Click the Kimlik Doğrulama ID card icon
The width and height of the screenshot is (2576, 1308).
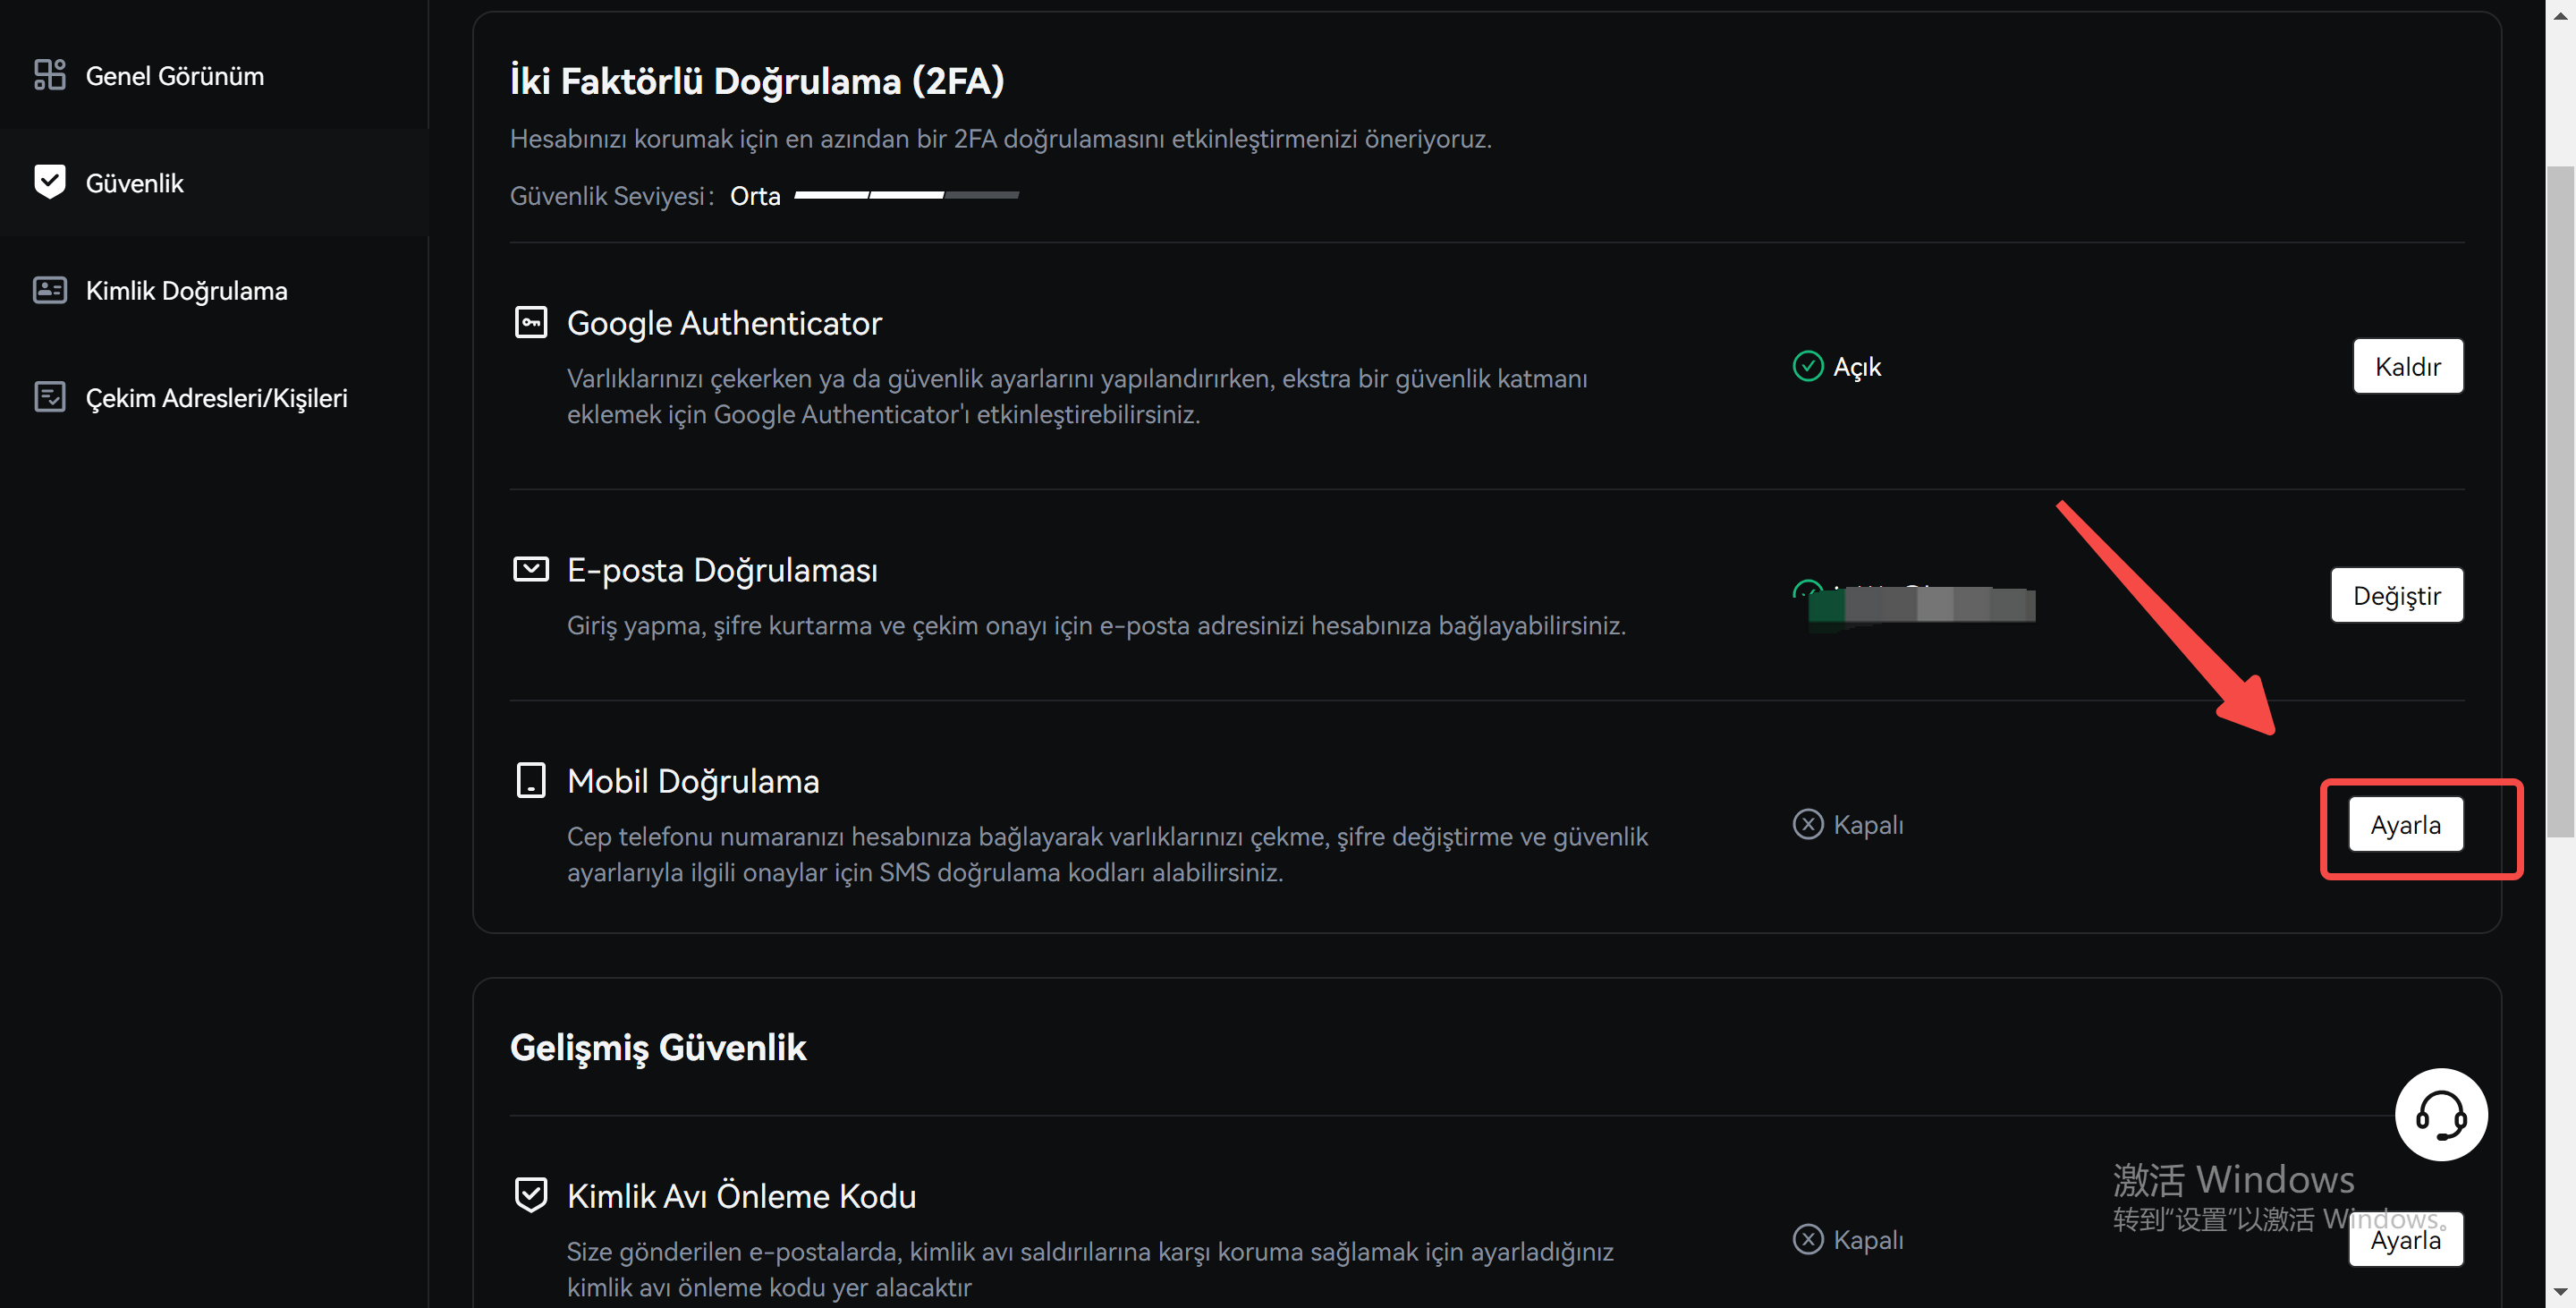(x=49, y=290)
